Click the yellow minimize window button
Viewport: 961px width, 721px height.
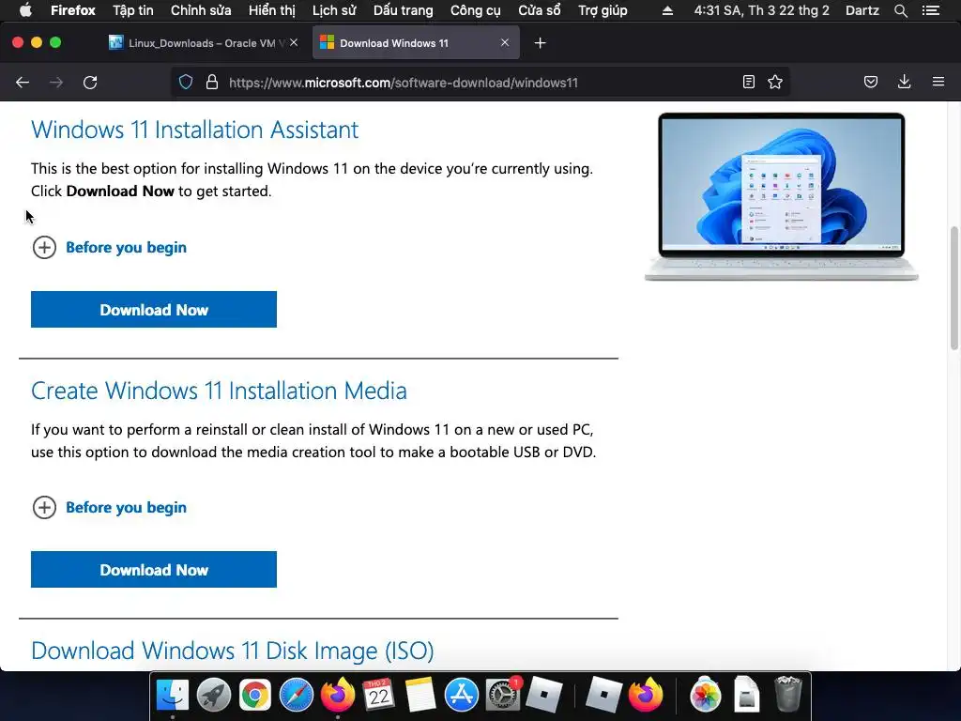pyautogui.click(x=37, y=42)
